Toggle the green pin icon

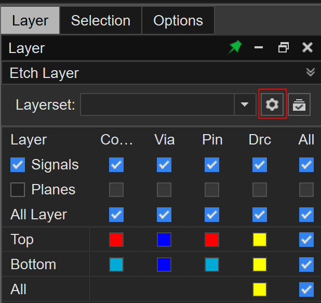[235, 48]
